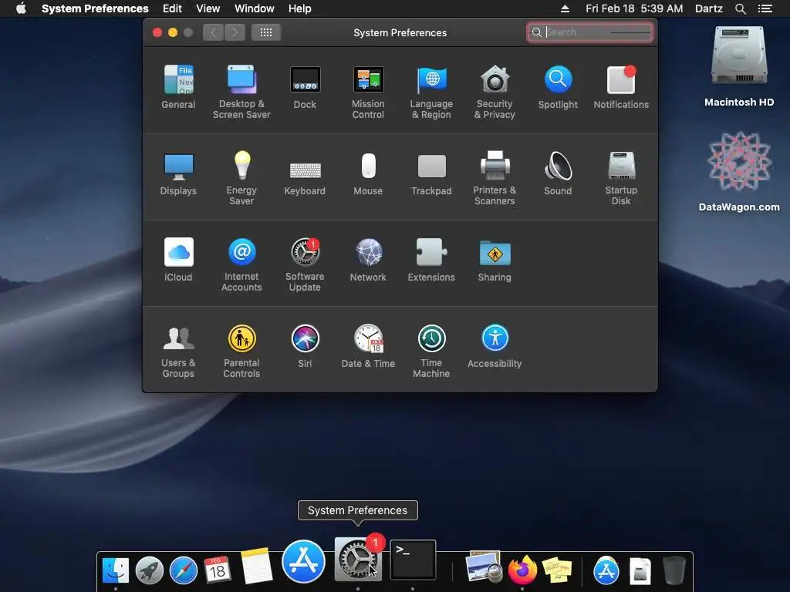790x592 pixels.
Task: Open Time Machine preferences
Action: (x=431, y=351)
